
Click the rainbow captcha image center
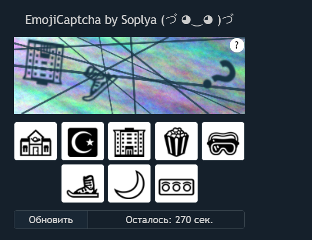pos(129,76)
